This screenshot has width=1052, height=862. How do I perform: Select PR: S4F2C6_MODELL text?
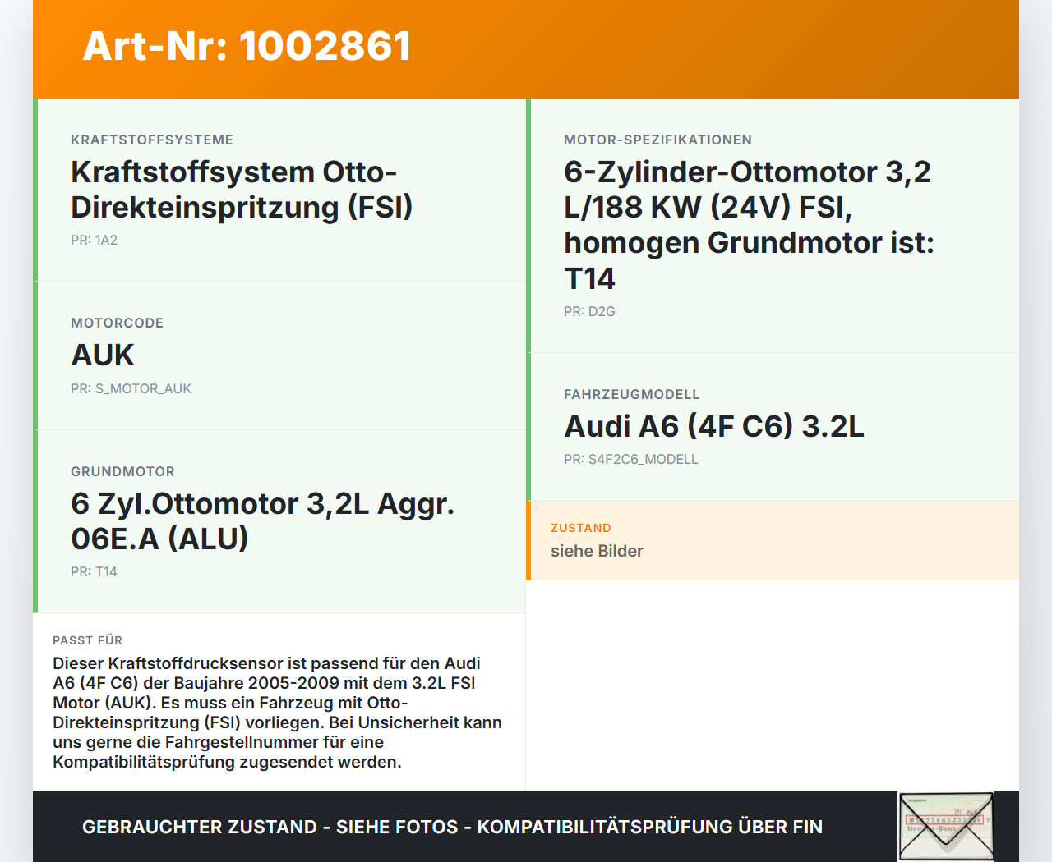click(x=630, y=459)
